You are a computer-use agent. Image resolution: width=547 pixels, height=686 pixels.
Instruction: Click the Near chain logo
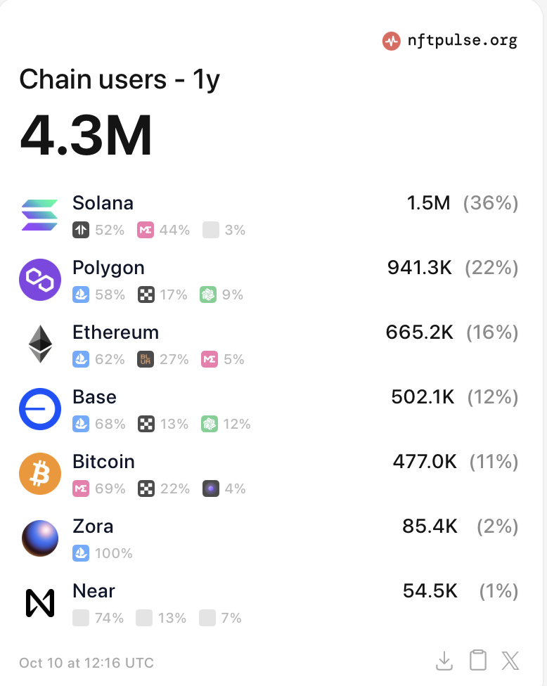coord(40,603)
